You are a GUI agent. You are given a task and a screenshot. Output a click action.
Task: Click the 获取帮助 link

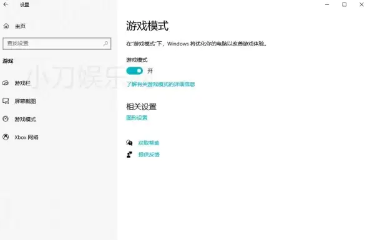(x=149, y=143)
